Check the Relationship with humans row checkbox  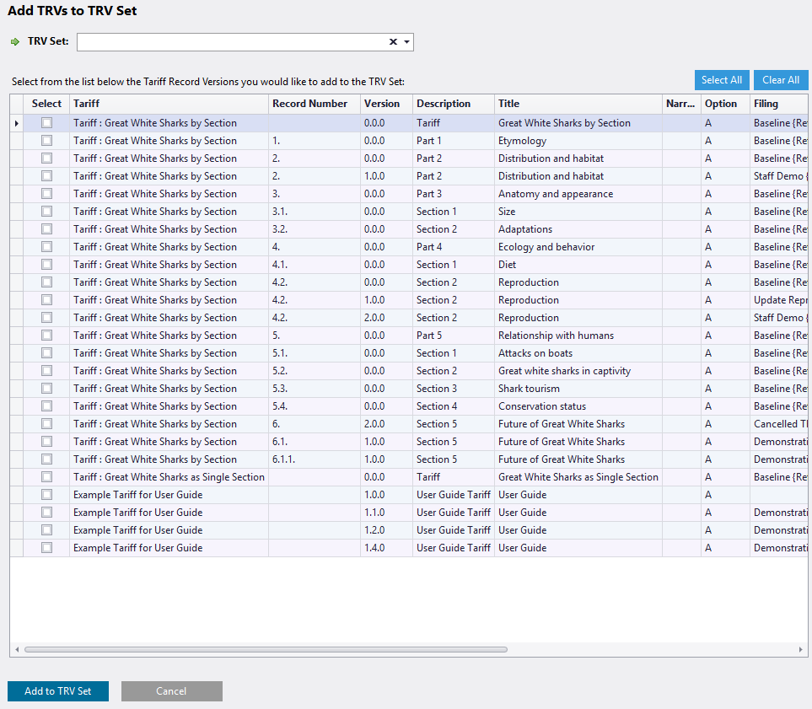point(46,335)
